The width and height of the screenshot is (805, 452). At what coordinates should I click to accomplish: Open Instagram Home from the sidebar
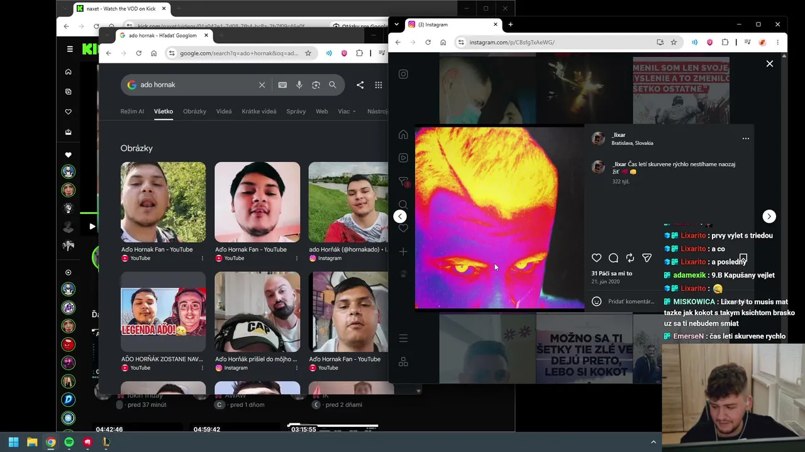(403, 134)
